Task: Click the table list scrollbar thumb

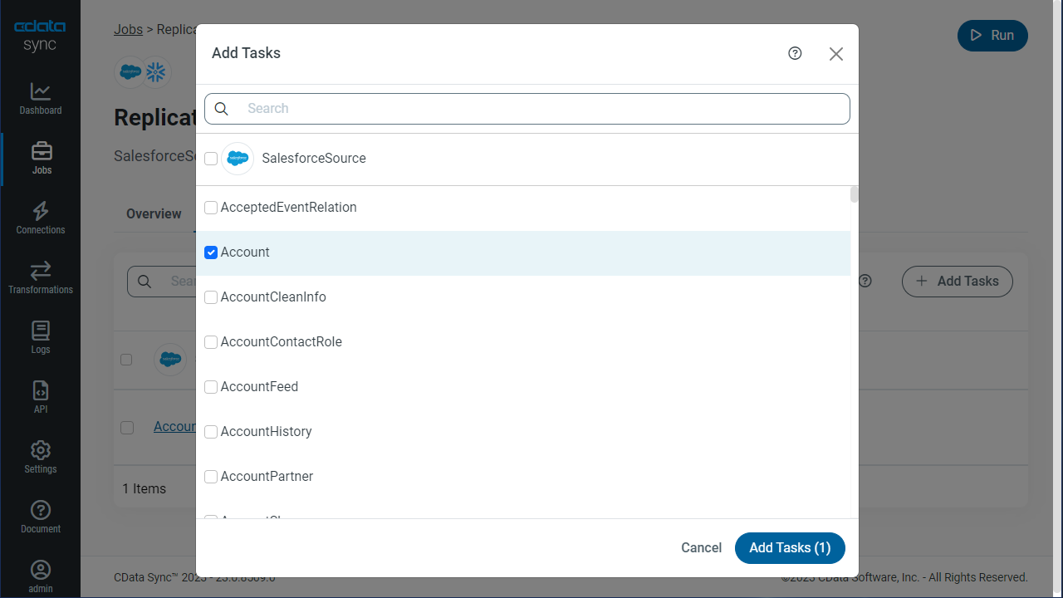Action: point(854,194)
